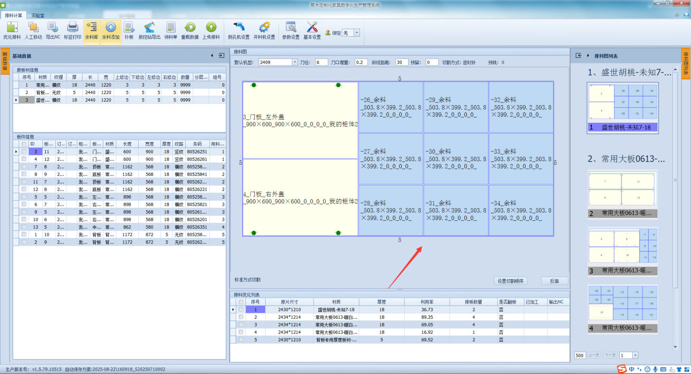Check the select-all box in 排料优化列表 header
The image size is (691, 374).
[241, 302]
